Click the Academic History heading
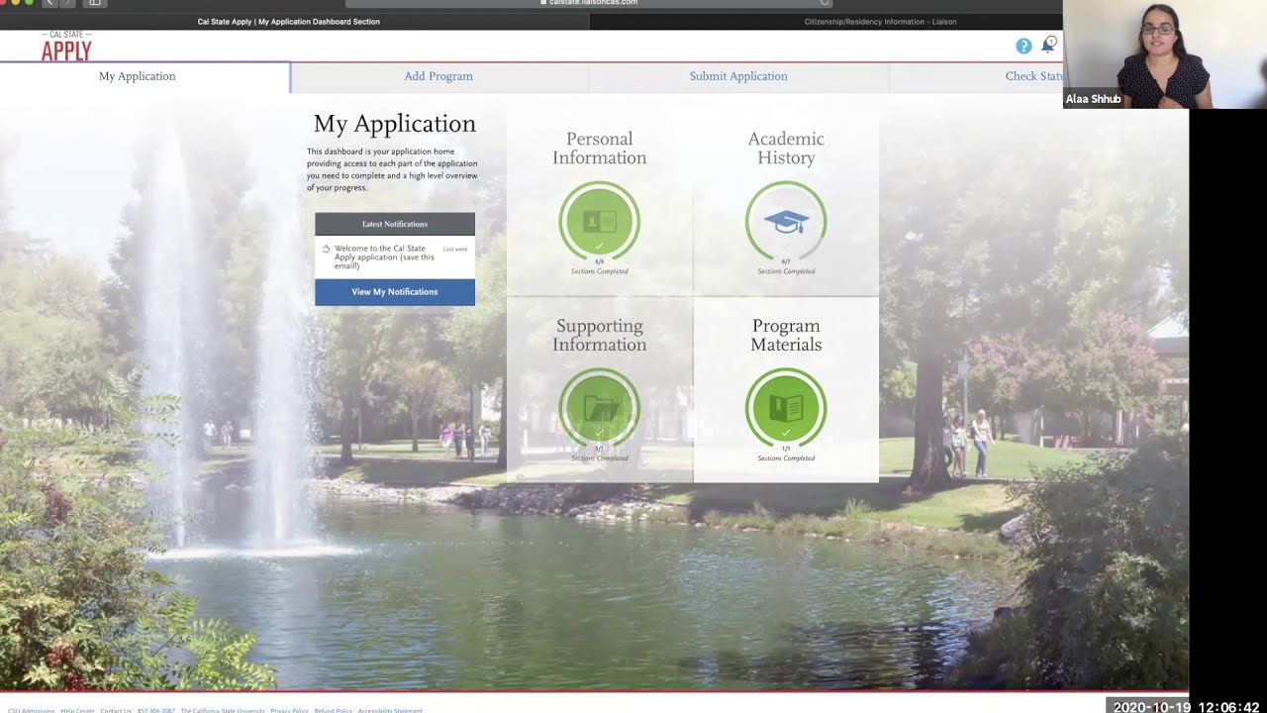Screen dimensions: 1267x713 tap(786, 149)
